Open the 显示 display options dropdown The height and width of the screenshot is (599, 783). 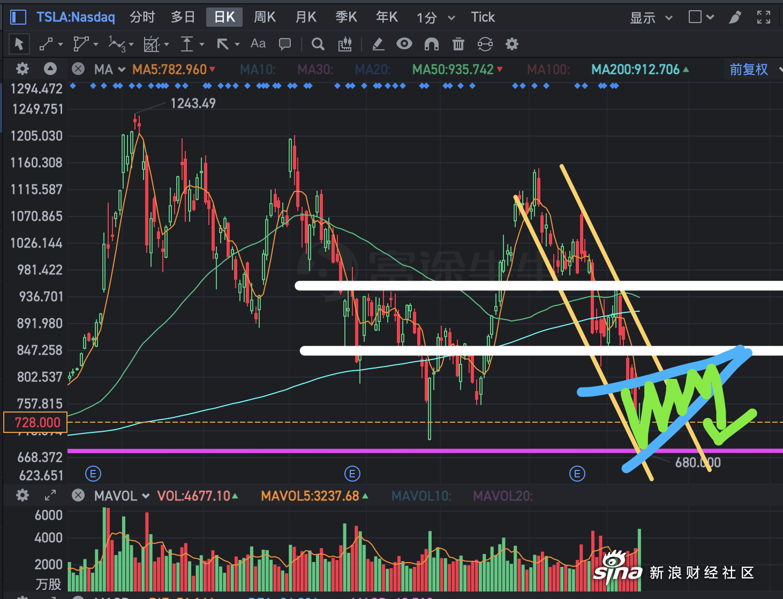point(651,18)
